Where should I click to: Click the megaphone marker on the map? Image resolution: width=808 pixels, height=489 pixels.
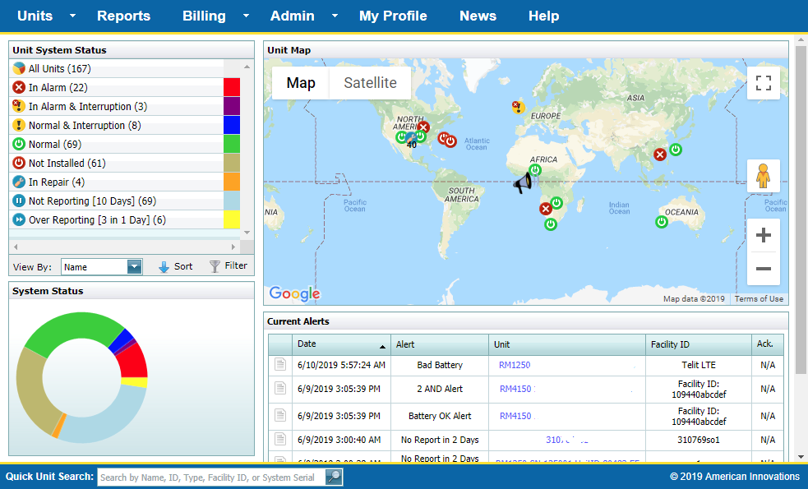pyautogui.click(x=523, y=182)
